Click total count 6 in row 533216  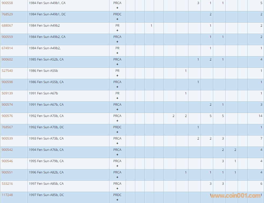pyautogui.click(x=261, y=184)
